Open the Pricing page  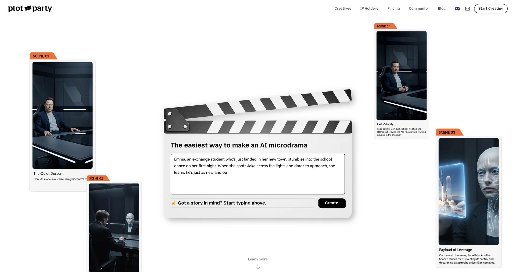click(x=393, y=9)
